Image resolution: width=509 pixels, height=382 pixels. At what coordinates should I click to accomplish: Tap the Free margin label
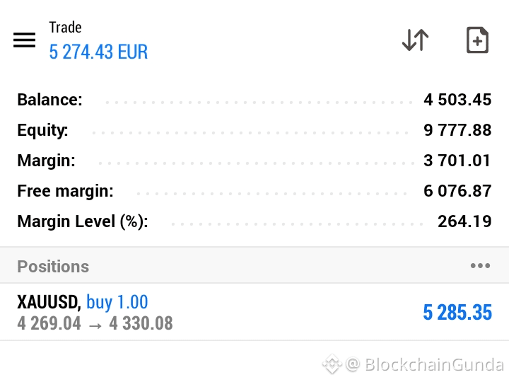pyautogui.click(x=65, y=191)
